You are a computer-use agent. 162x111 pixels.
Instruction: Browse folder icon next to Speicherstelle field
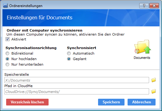click(x=153, y=80)
